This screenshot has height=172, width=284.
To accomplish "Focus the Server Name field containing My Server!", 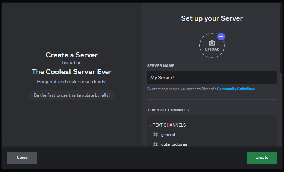I will pyautogui.click(x=212, y=77).
